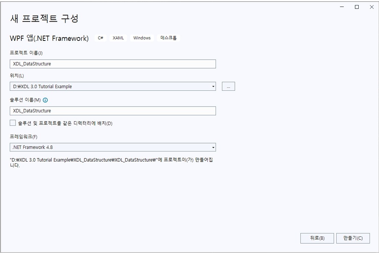379x253 pixels.
Task: Focus the solution name input field
Action: (113, 111)
